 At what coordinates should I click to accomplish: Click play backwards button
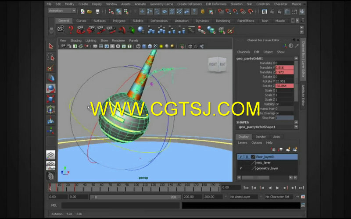[270, 188]
